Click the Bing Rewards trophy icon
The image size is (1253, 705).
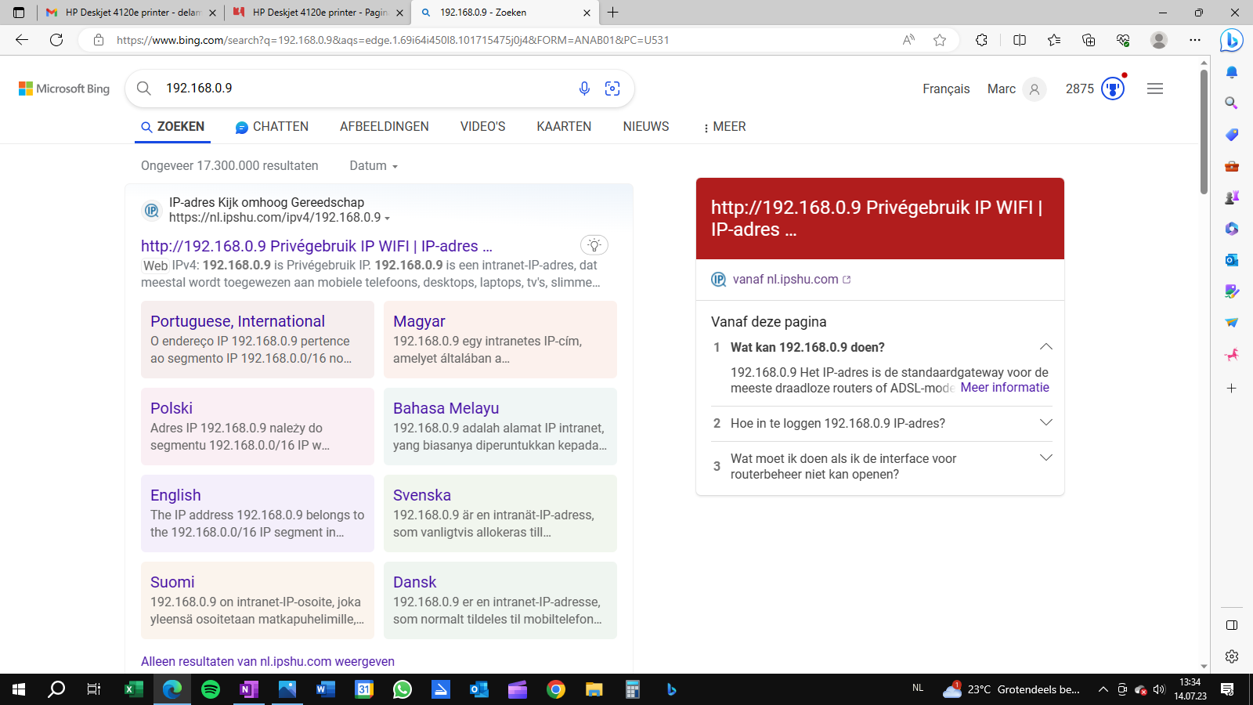coord(1113,89)
